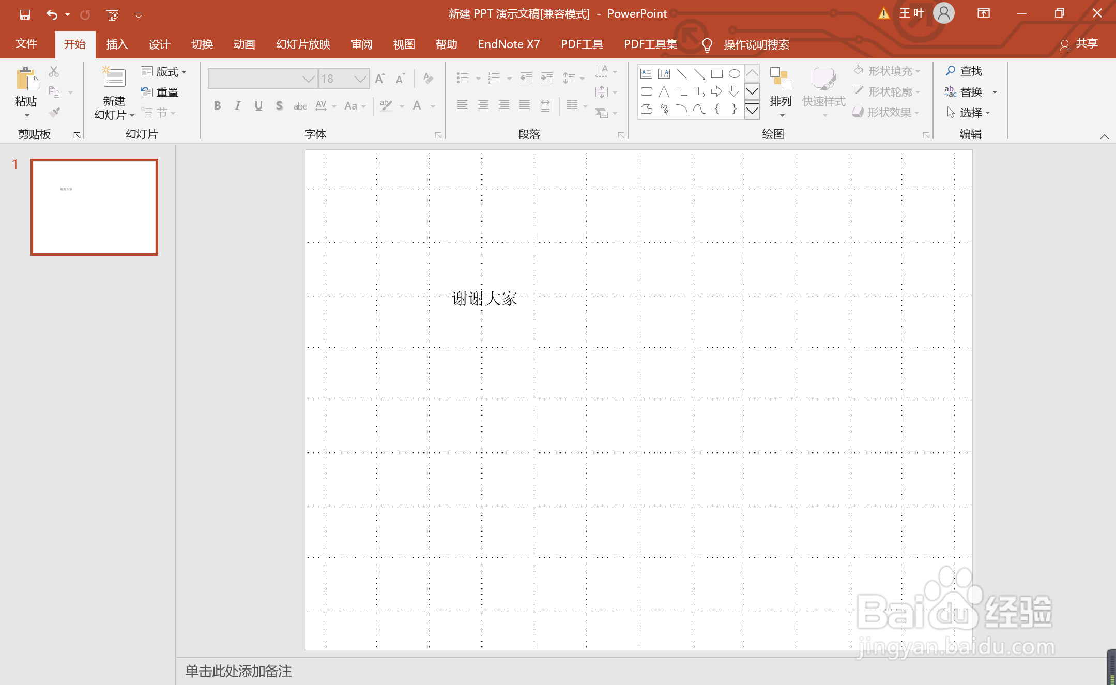This screenshot has width=1116, height=685.
Task: Insert an oval shape from the gallery
Action: [735, 73]
